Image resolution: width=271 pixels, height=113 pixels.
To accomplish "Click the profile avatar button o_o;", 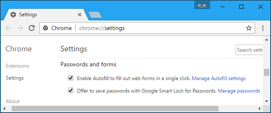I will tap(202, 5).
